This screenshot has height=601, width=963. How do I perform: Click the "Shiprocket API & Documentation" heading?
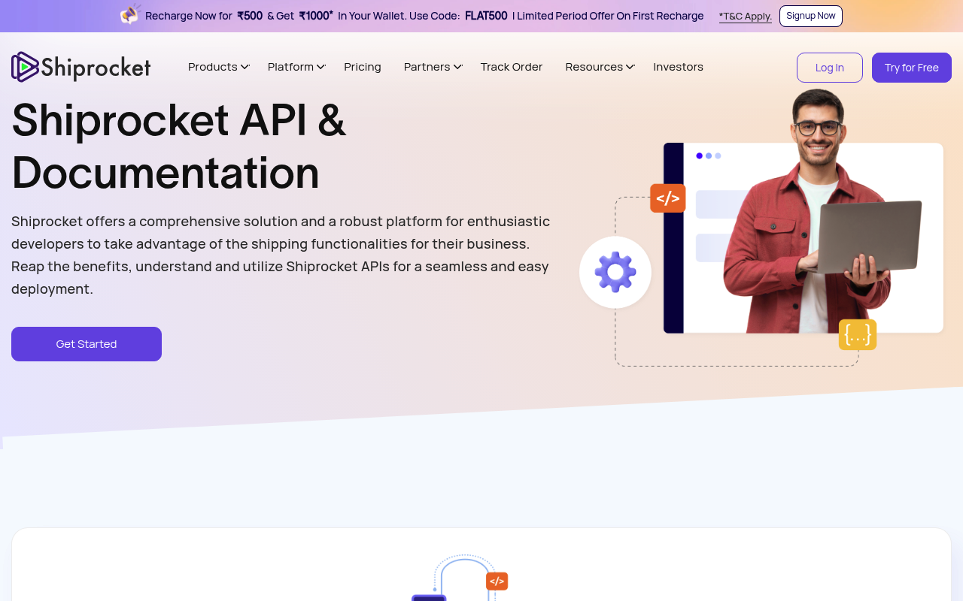(179, 146)
